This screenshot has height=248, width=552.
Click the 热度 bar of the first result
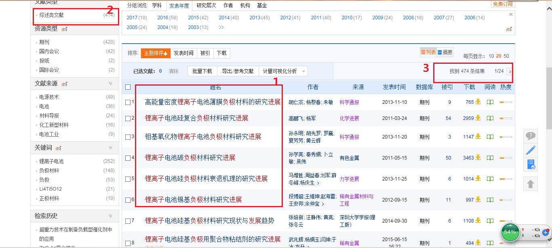tap(506, 102)
